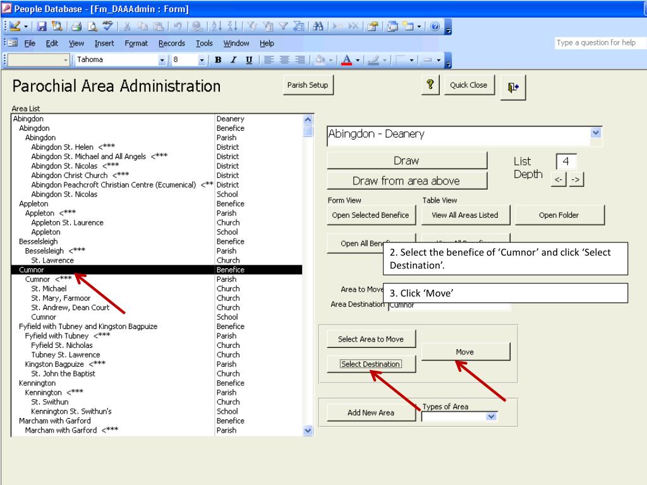Click the Properties toolbar icon

373,27
